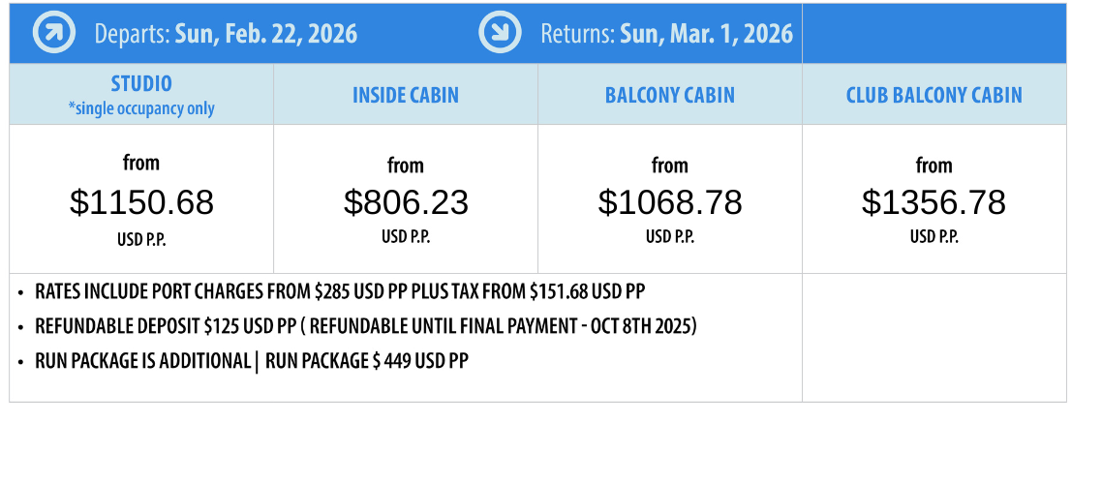Viewport: 1102px width, 484px height.
Task: Open the INSIDE CABIN header
Action: pyautogui.click(x=406, y=96)
